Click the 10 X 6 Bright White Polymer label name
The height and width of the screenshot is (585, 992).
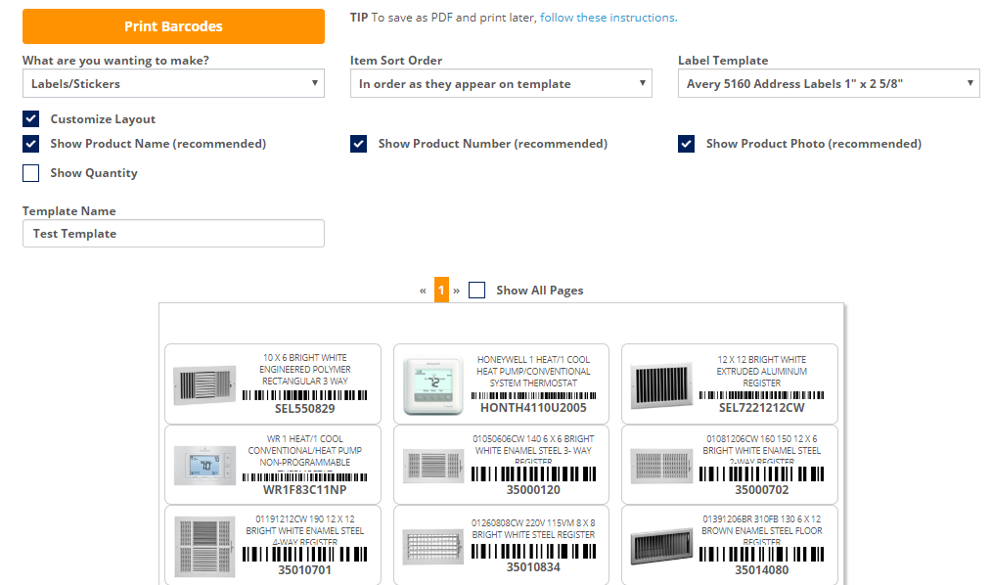[305, 370]
